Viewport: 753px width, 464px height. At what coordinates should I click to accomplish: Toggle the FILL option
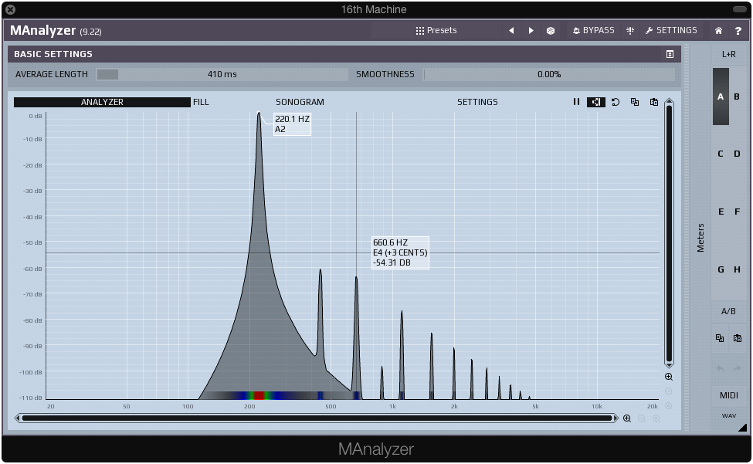201,102
